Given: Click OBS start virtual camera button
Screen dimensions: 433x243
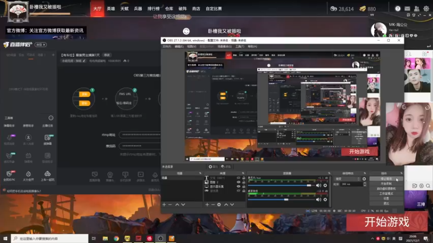Looking at the screenshot, I should (386, 188).
